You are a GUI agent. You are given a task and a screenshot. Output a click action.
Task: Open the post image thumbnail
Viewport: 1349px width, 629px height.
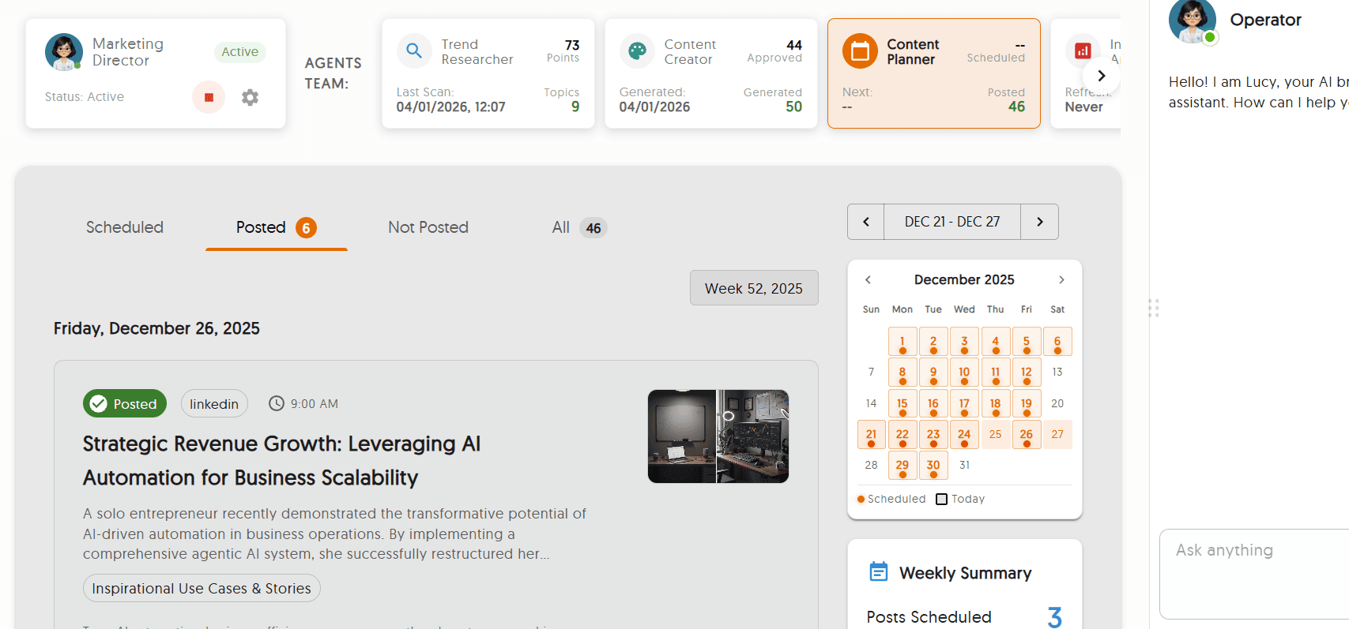(718, 436)
